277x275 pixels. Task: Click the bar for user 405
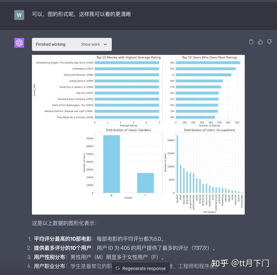(208, 63)
